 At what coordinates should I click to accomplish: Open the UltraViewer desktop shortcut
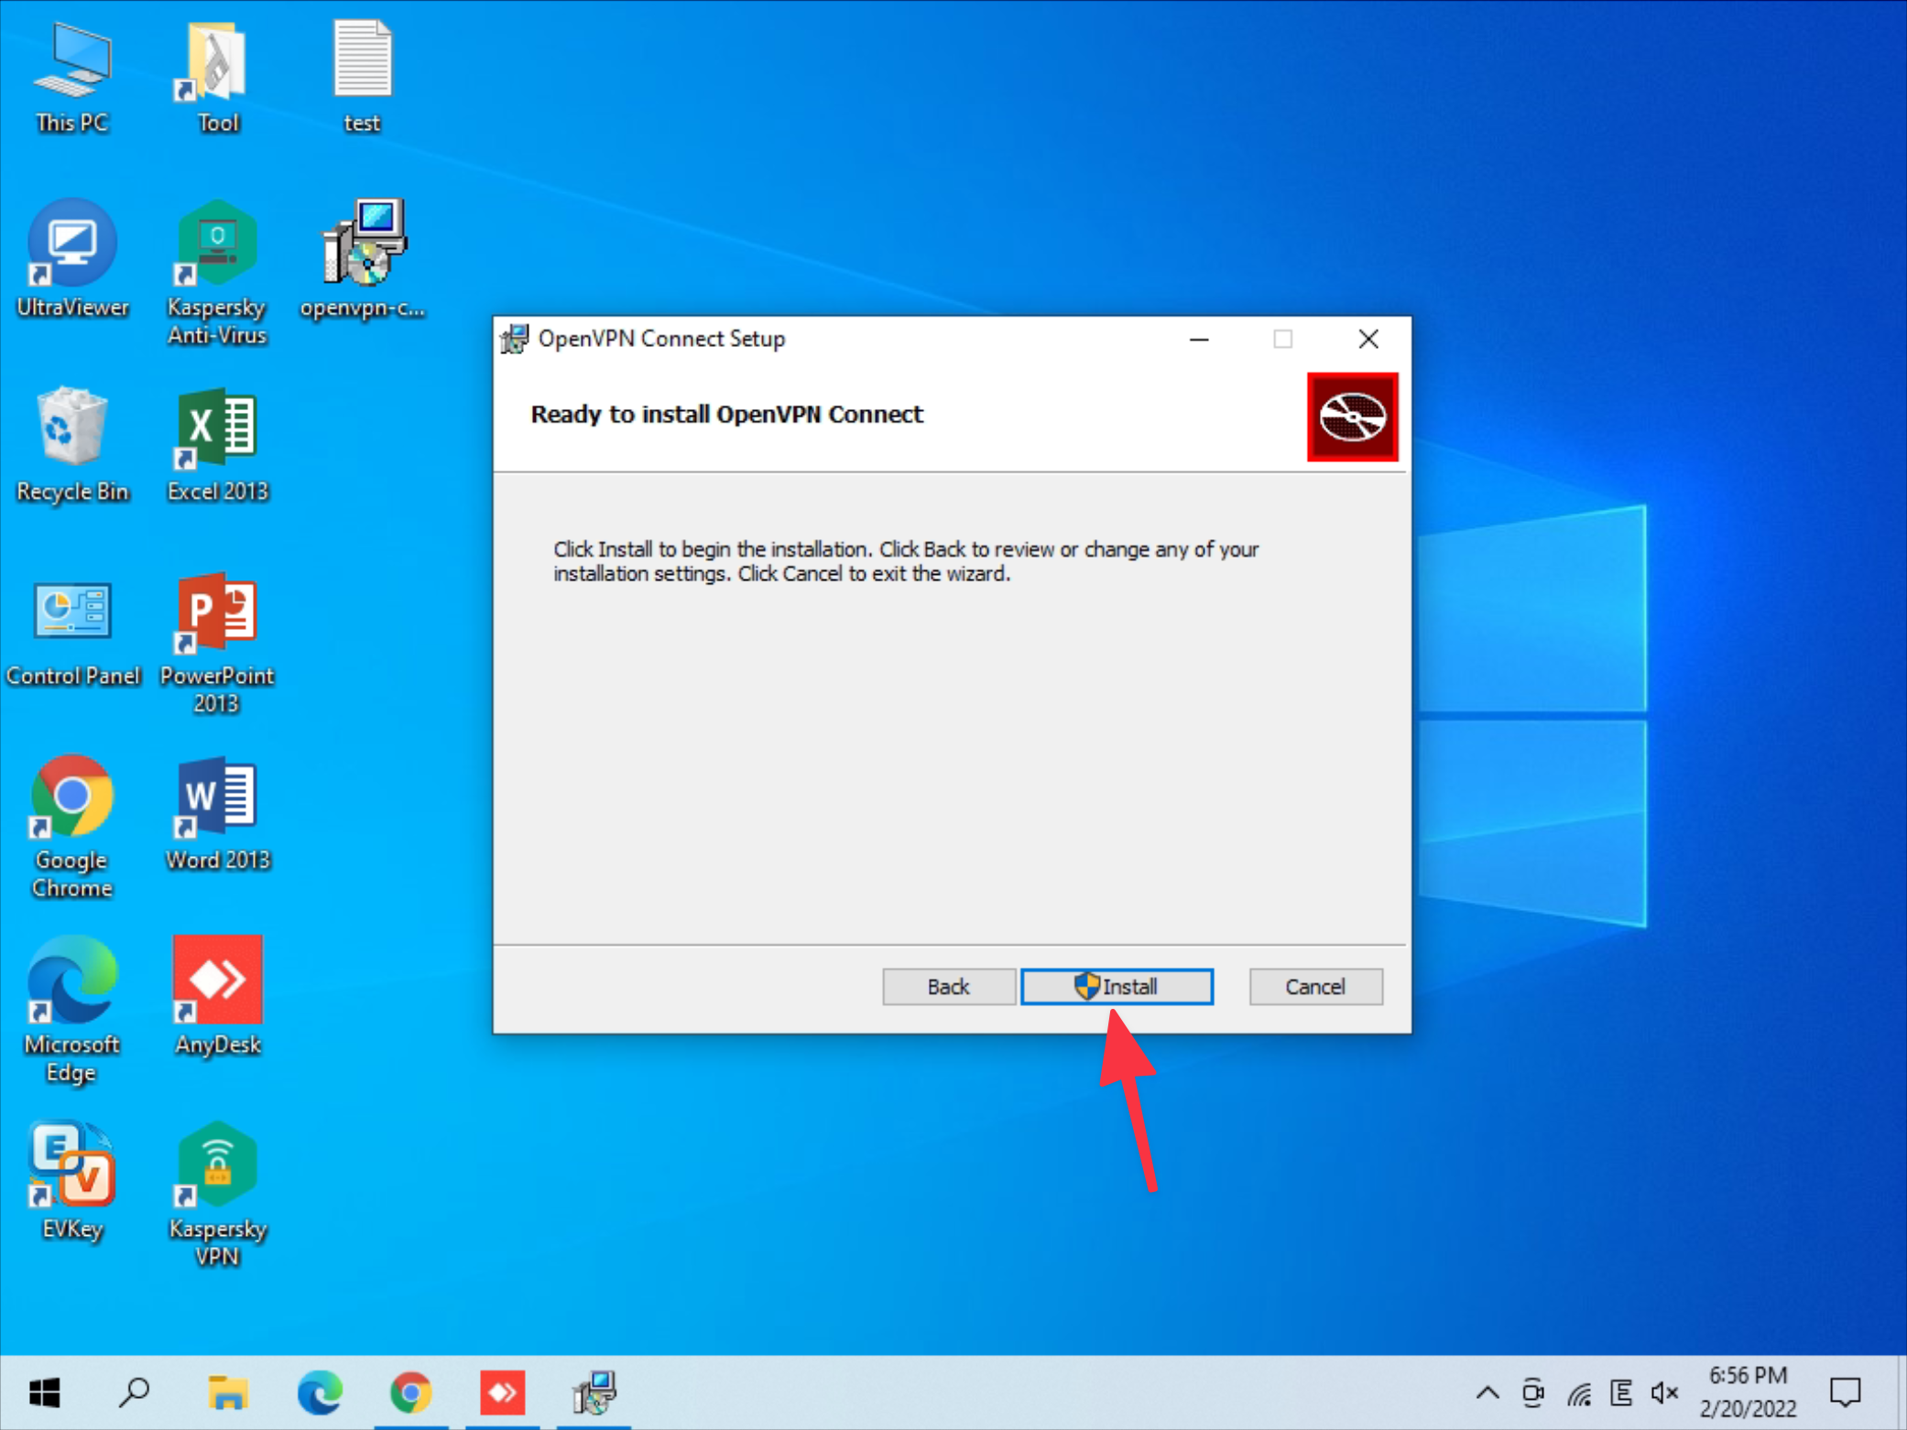pyautogui.click(x=71, y=245)
